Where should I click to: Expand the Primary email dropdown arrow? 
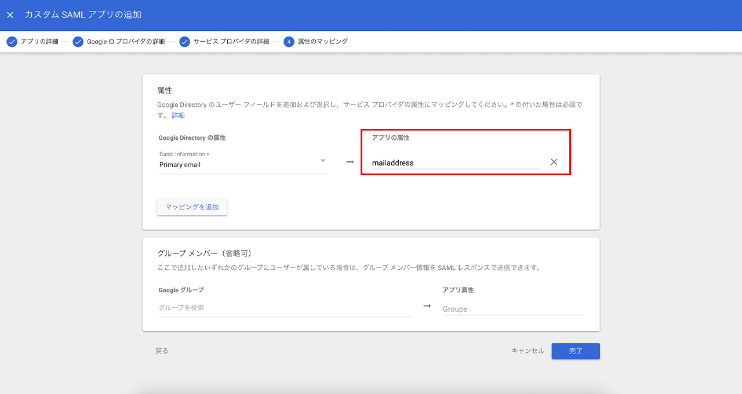click(323, 161)
